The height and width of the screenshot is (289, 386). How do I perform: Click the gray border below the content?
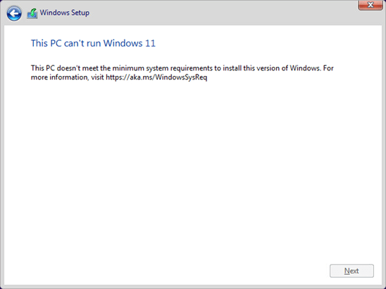(x=192, y=287)
